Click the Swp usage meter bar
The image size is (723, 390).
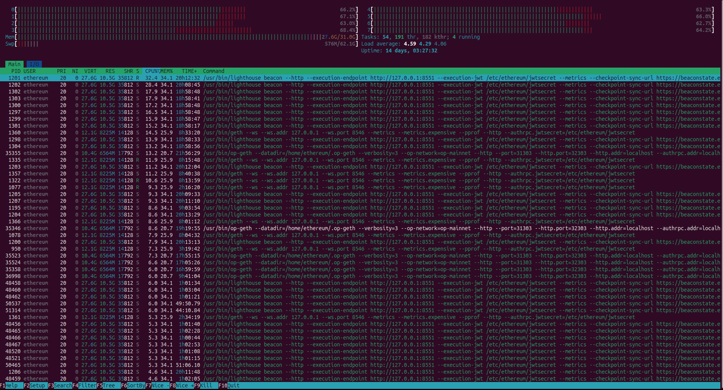click(x=182, y=43)
